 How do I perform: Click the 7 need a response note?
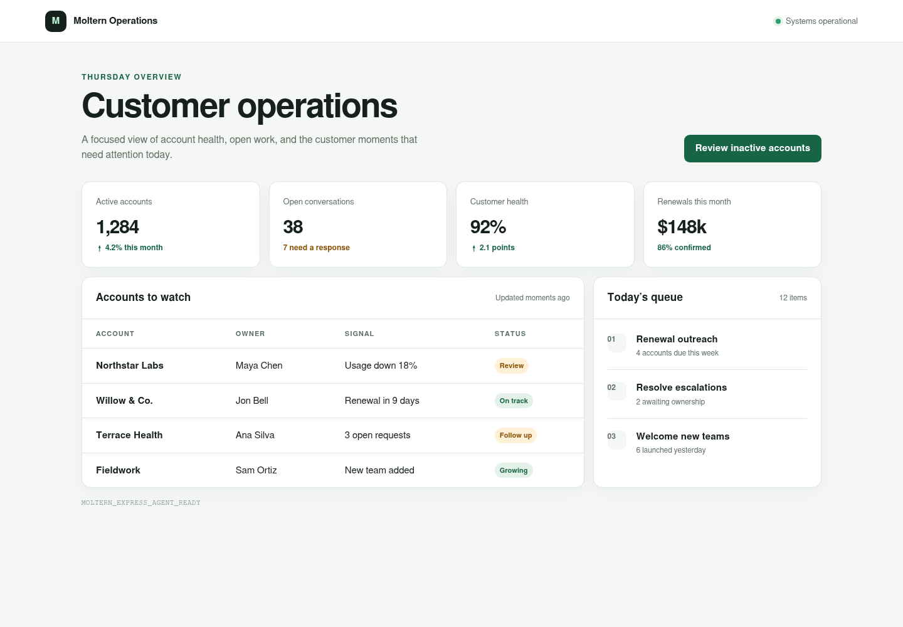pyautogui.click(x=316, y=248)
